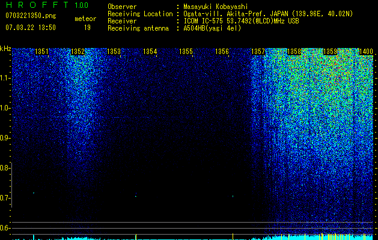378x240 pixels.
Task: Click the 'Receiver' field label
Action: click(122, 21)
